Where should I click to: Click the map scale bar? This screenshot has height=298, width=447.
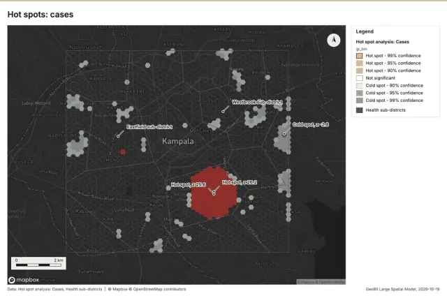pos(38,263)
